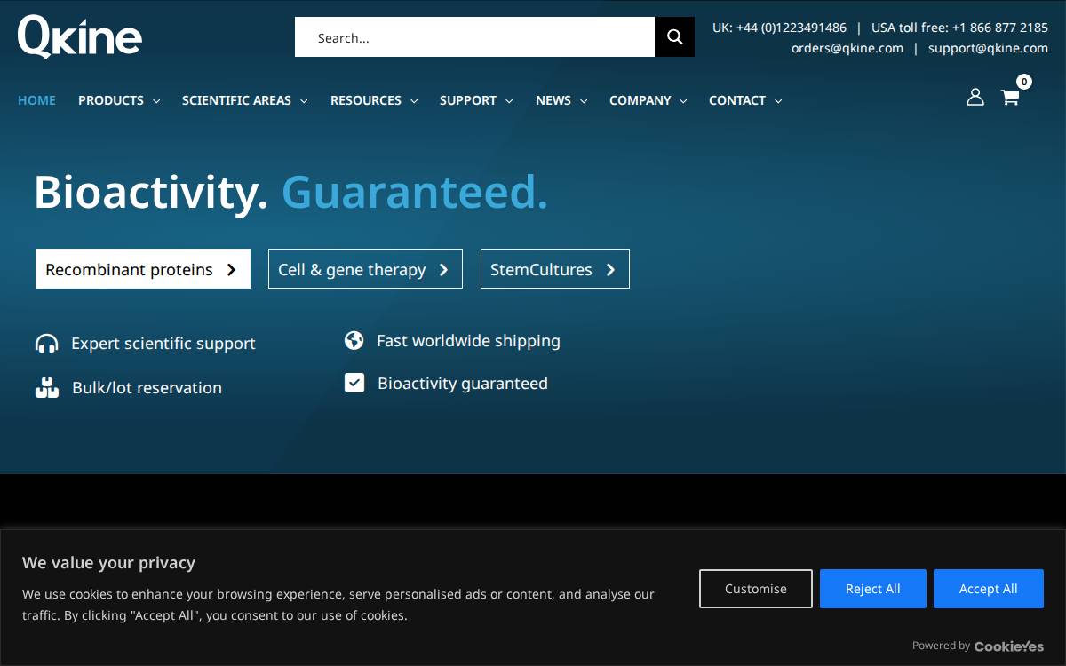Click the Qkine logo
This screenshot has width=1066, height=666.
pyautogui.click(x=80, y=37)
